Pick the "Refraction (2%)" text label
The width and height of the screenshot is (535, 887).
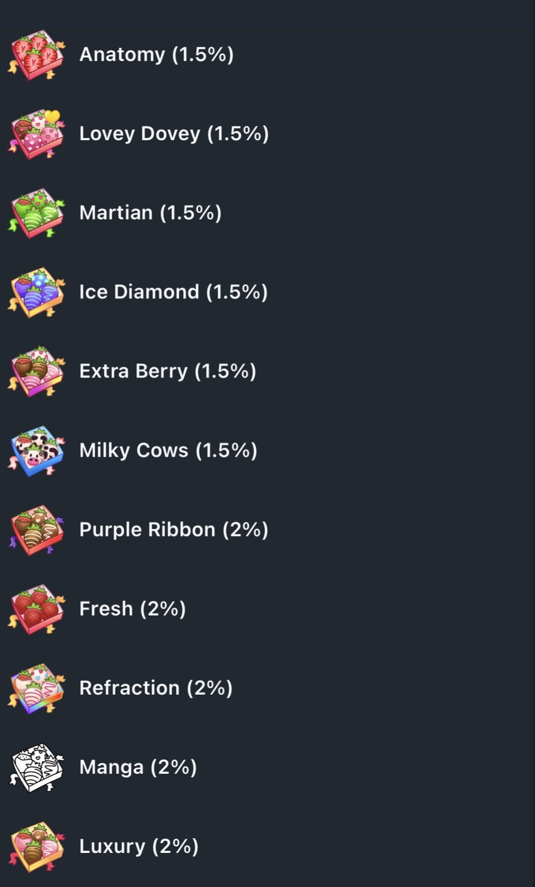point(156,688)
